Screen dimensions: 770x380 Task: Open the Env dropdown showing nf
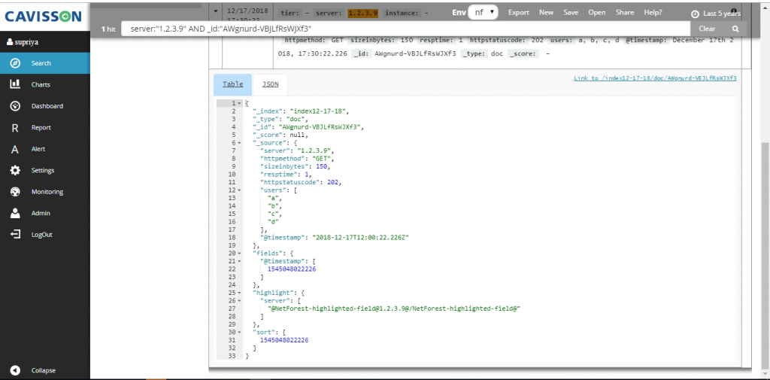(x=483, y=13)
